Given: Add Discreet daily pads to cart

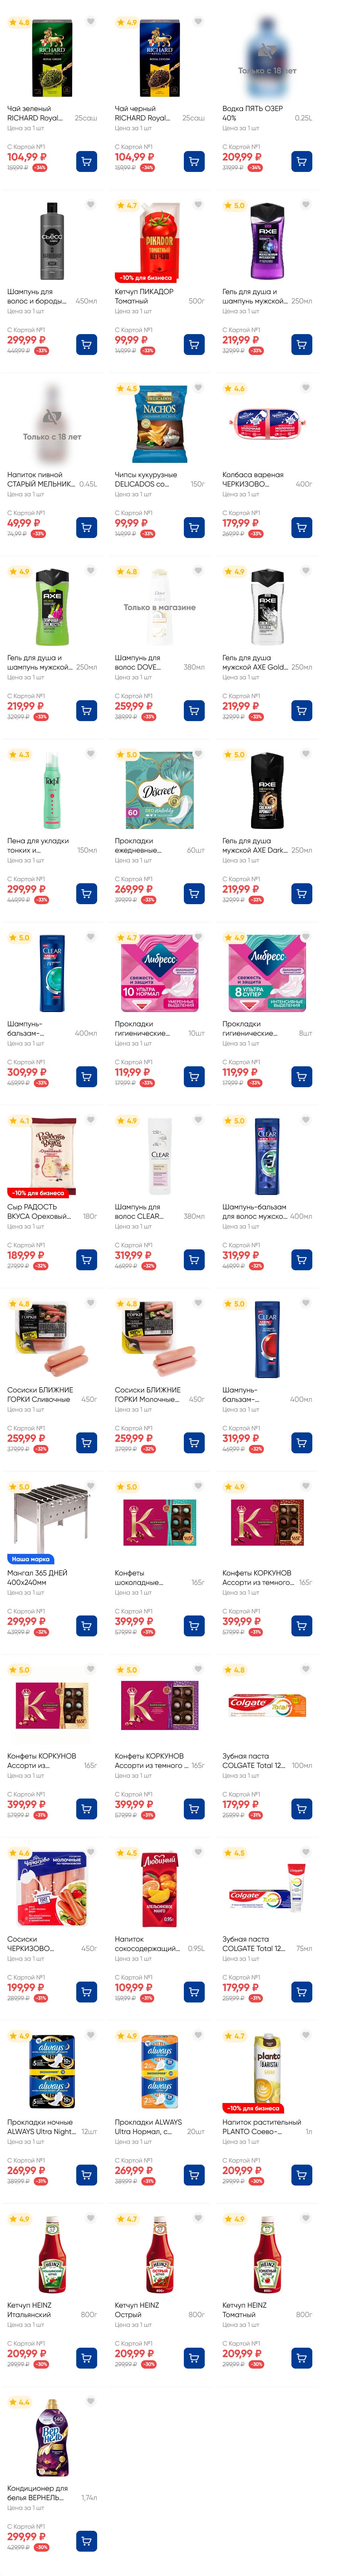Looking at the screenshot, I should (194, 893).
